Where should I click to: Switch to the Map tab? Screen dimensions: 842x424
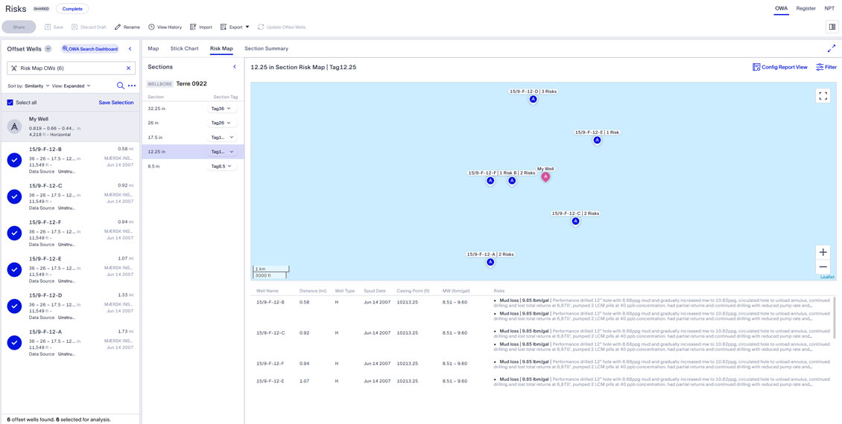153,48
